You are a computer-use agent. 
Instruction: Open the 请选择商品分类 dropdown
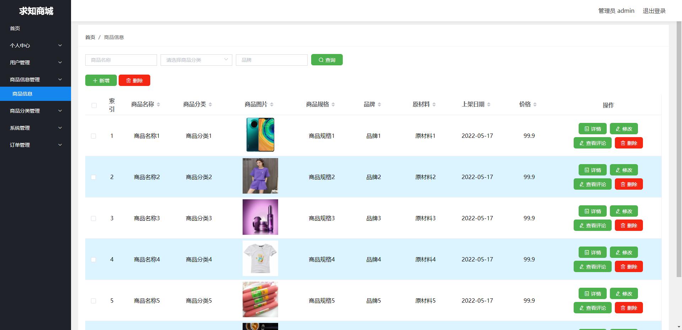(x=196, y=60)
